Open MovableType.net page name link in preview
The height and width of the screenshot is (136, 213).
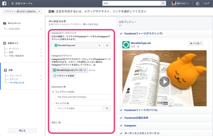[141, 43]
